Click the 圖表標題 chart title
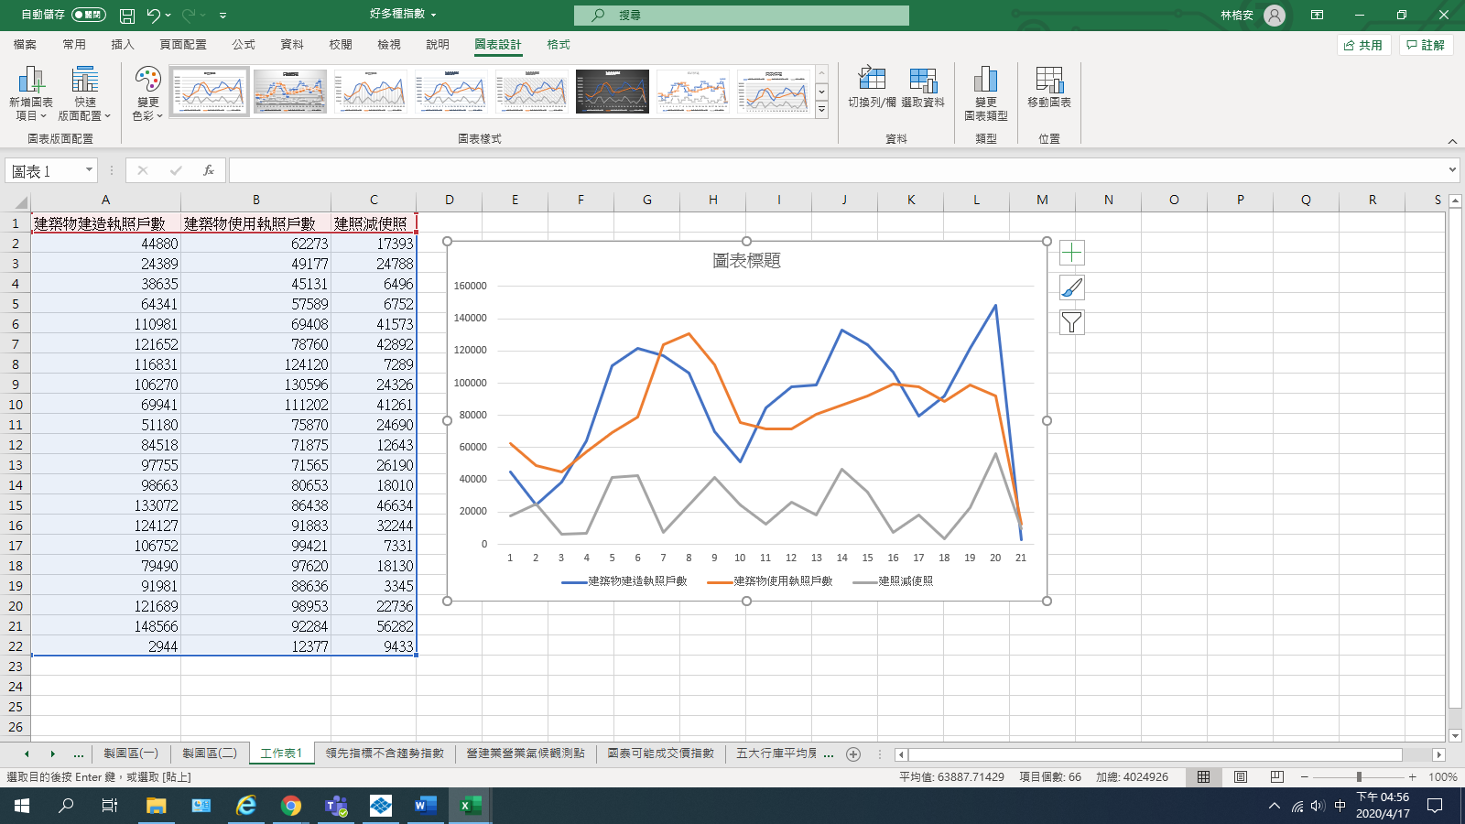The image size is (1465, 824). click(x=746, y=261)
